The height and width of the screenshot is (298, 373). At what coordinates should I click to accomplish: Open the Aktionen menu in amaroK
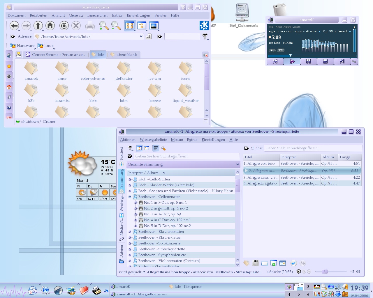point(128,140)
